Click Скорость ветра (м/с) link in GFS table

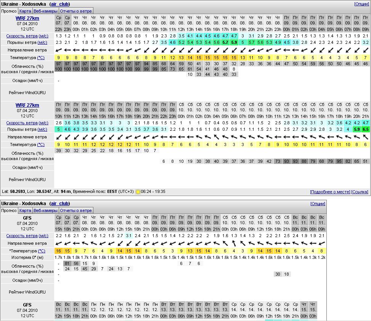click(x=27, y=236)
